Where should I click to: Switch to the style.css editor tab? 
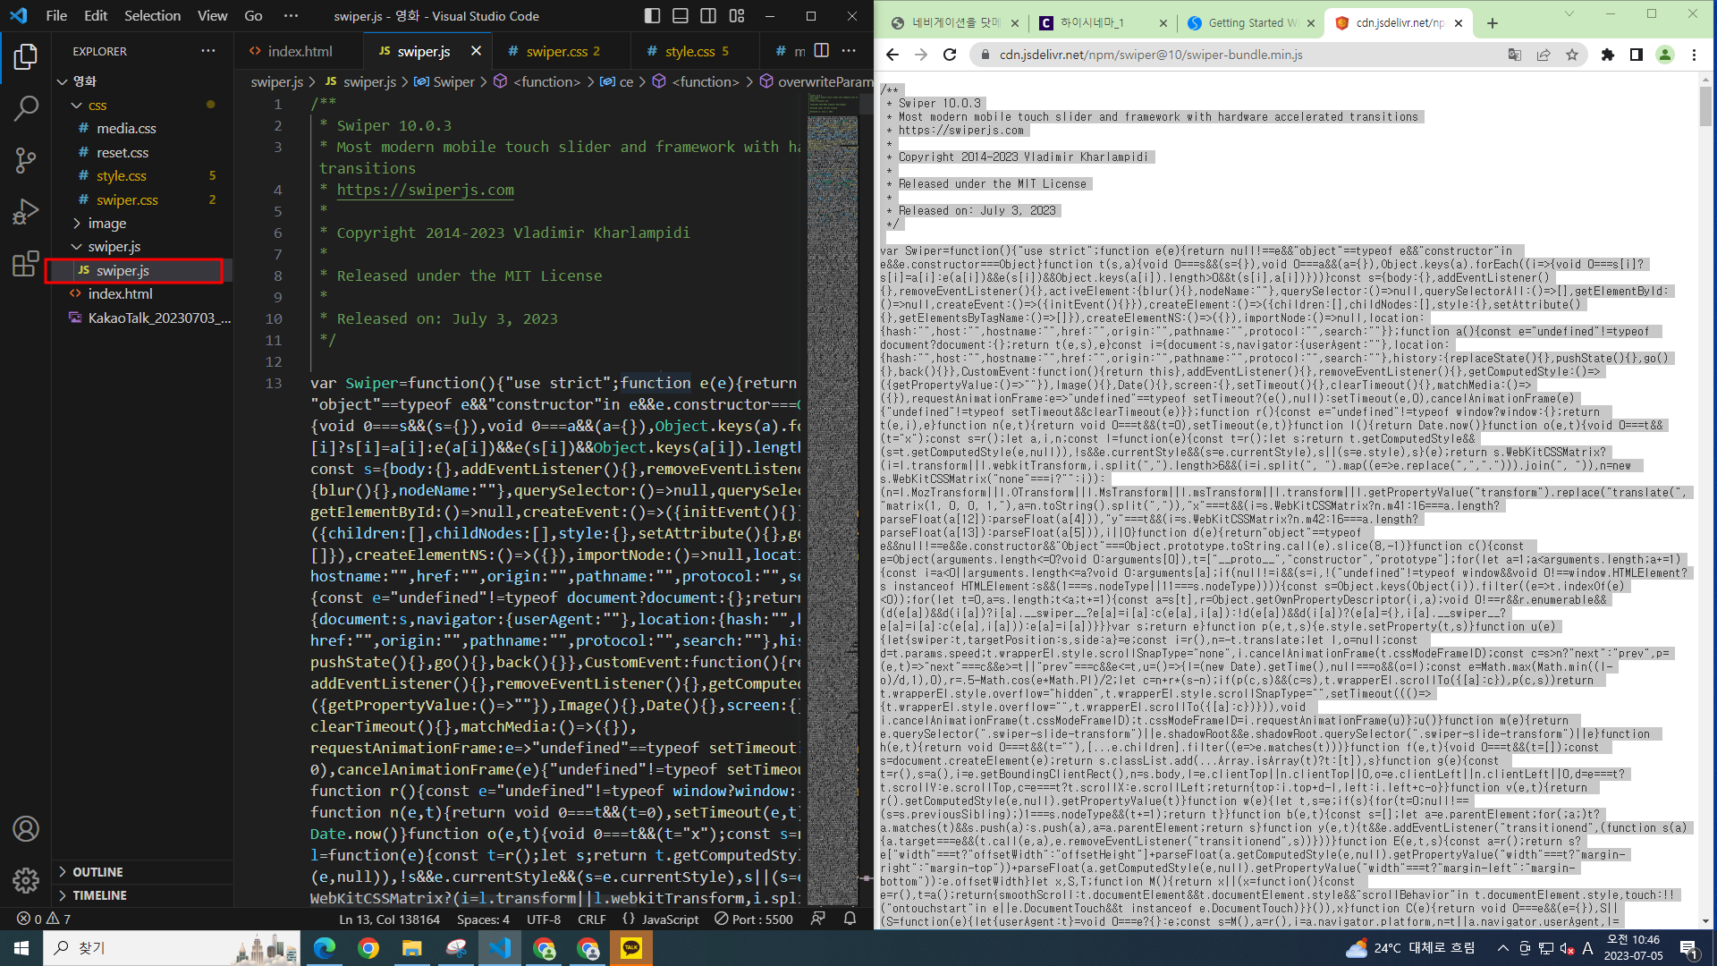689,51
